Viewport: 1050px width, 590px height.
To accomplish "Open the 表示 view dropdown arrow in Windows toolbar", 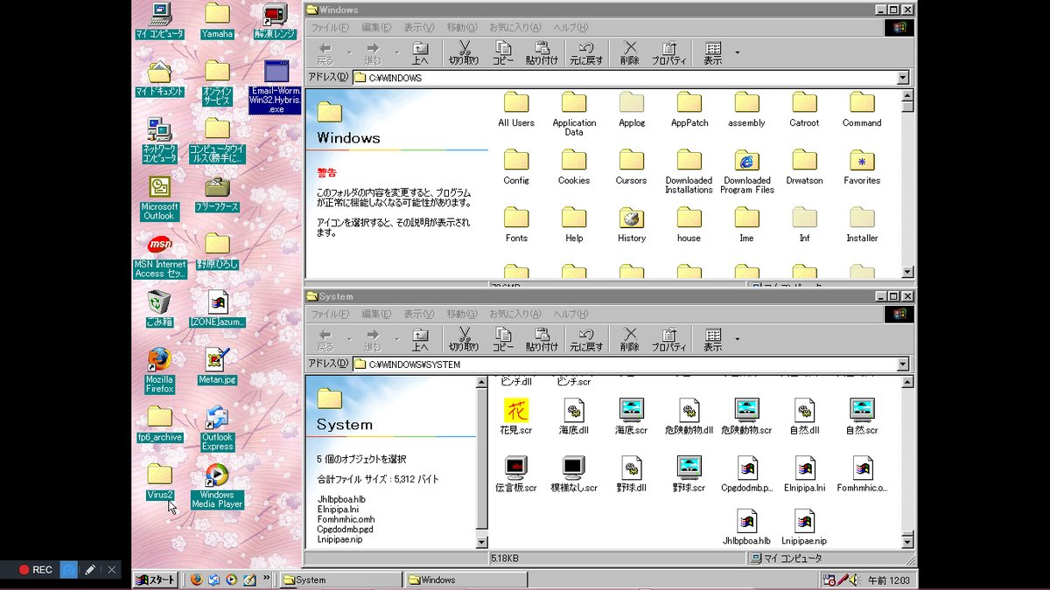I will pyautogui.click(x=737, y=52).
